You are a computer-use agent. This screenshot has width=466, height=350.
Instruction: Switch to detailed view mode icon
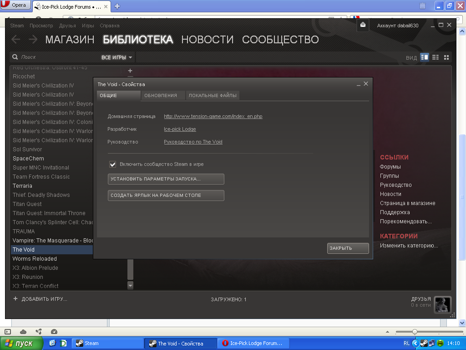(x=425, y=57)
